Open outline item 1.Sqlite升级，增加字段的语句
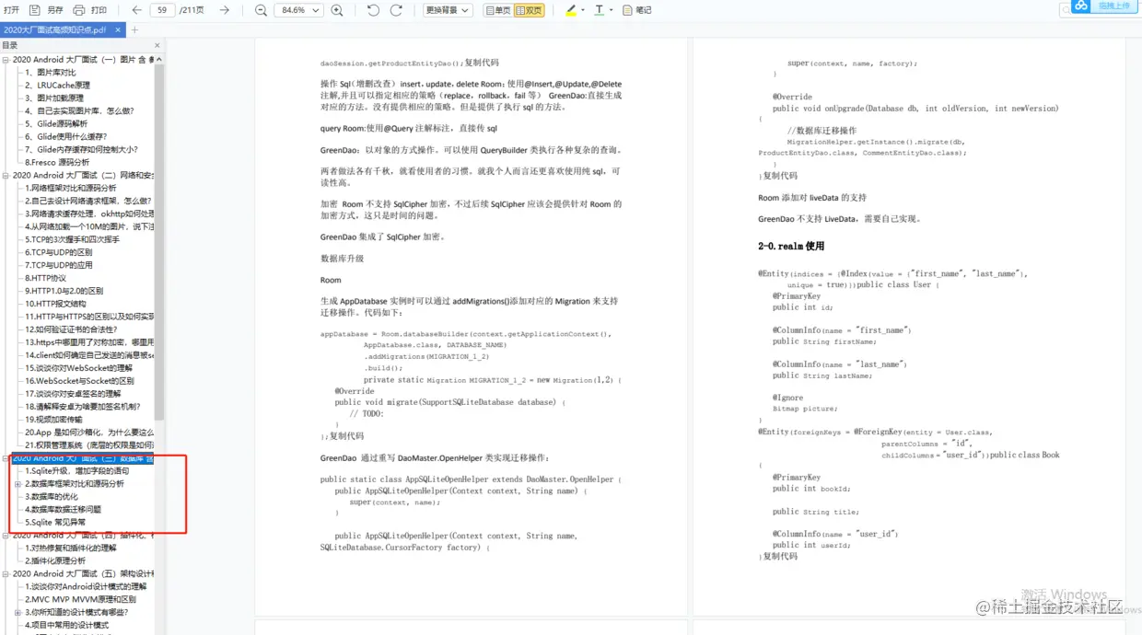 [x=76, y=470]
